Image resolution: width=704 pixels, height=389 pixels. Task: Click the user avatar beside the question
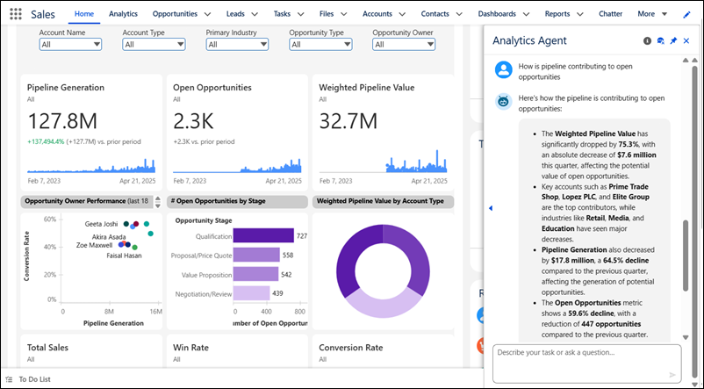[x=503, y=69]
